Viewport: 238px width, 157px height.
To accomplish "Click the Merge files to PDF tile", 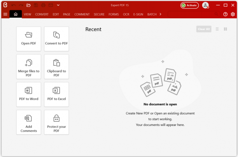I will tap(29, 67).
